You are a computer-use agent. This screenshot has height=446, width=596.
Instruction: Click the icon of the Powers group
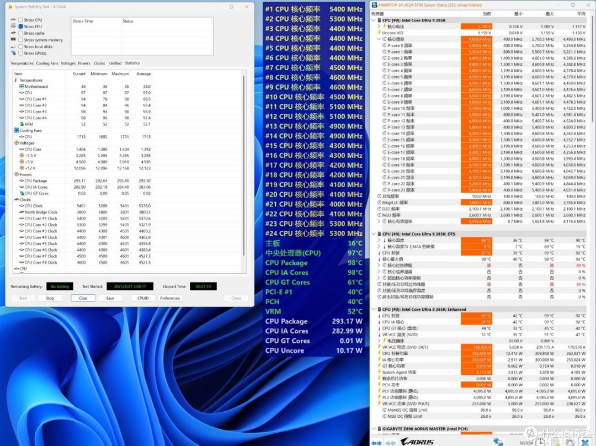[17, 174]
